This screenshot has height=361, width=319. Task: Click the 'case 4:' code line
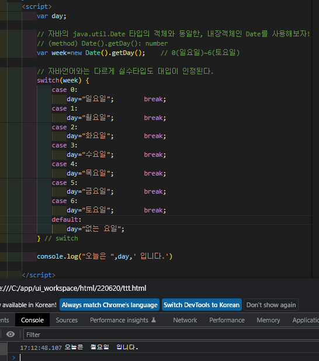click(65, 164)
